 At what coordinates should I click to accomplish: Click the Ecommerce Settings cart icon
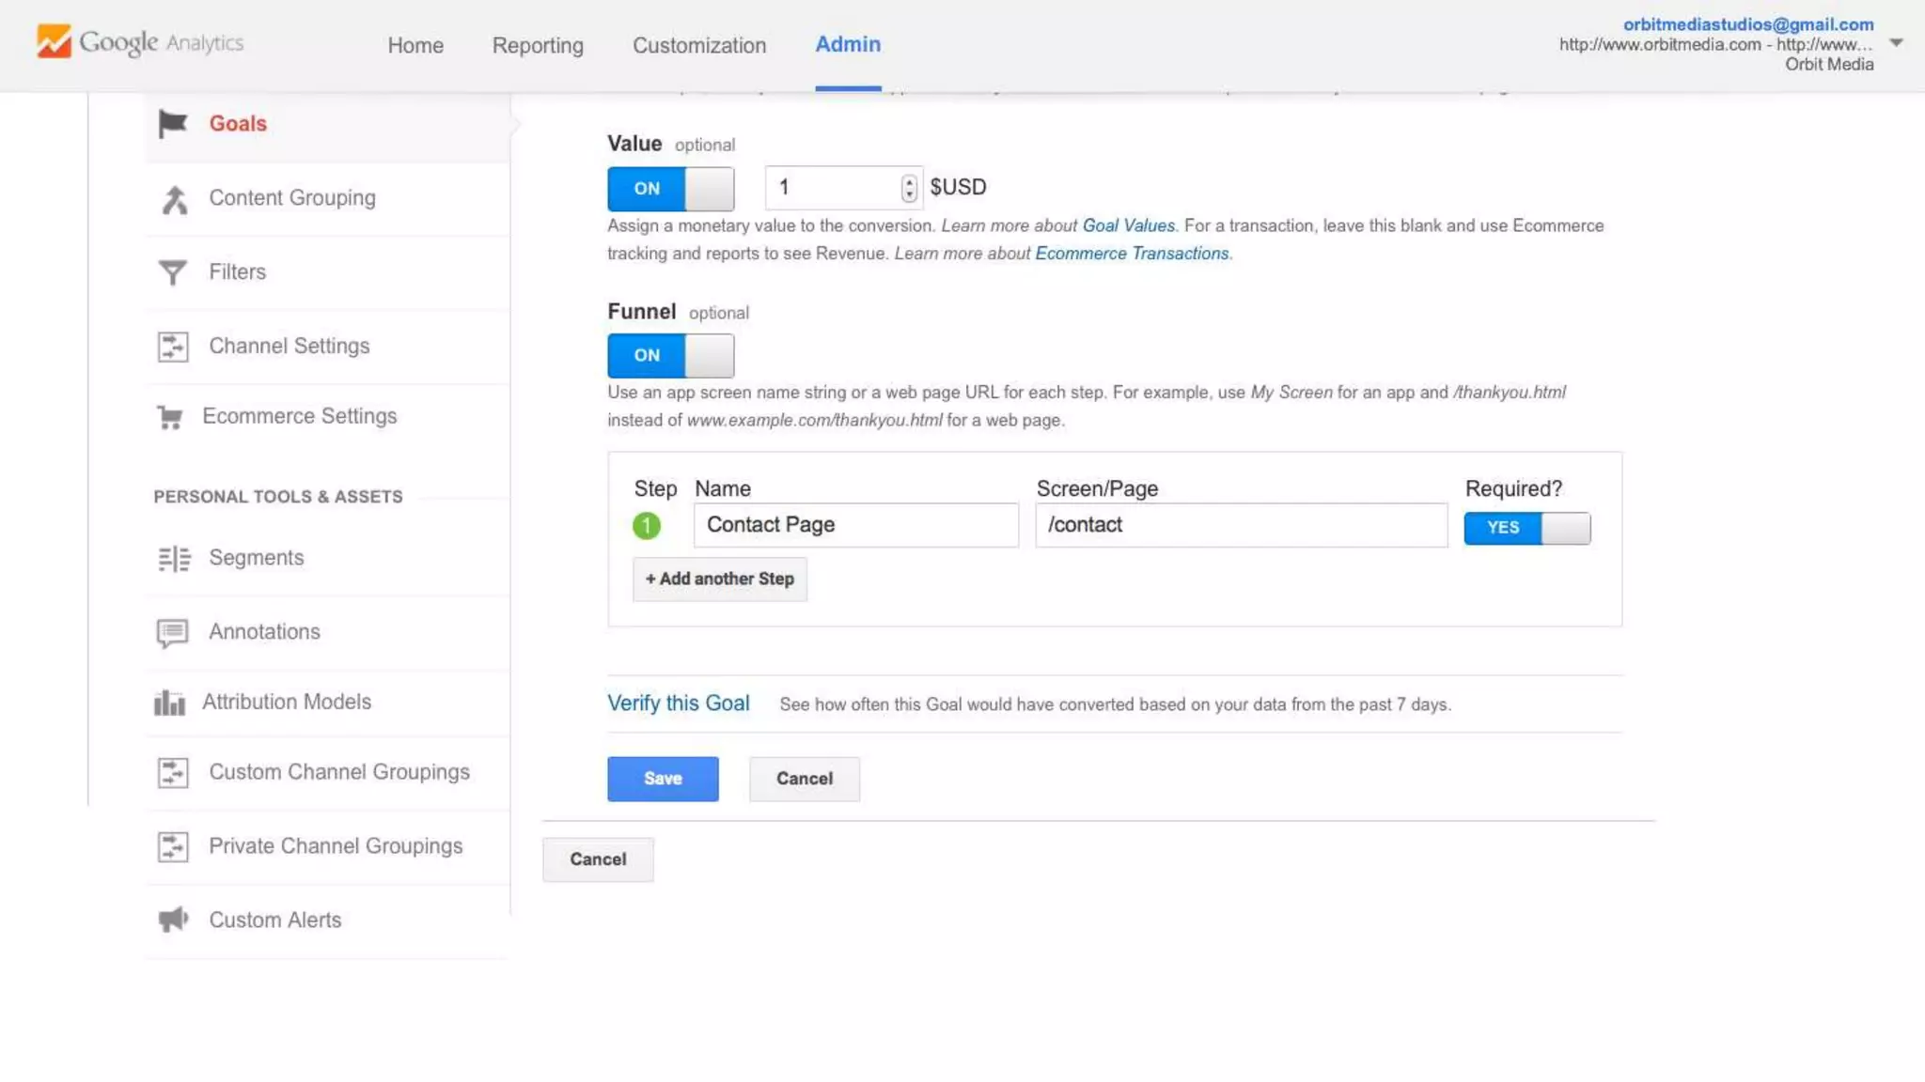(x=170, y=417)
